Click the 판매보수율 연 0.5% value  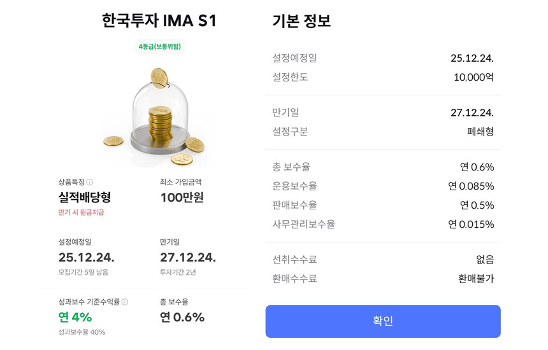click(477, 206)
